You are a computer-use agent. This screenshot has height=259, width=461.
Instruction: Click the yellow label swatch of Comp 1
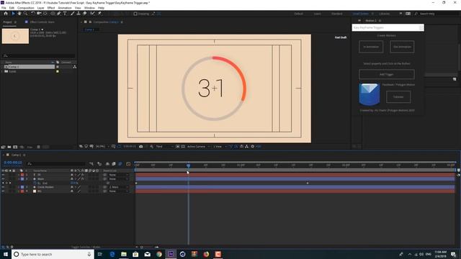[58, 67]
